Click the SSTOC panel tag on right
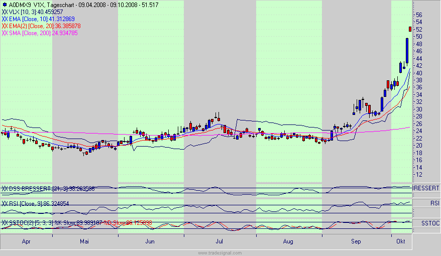The width and height of the screenshot is (441, 256). click(x=430, y=223)
